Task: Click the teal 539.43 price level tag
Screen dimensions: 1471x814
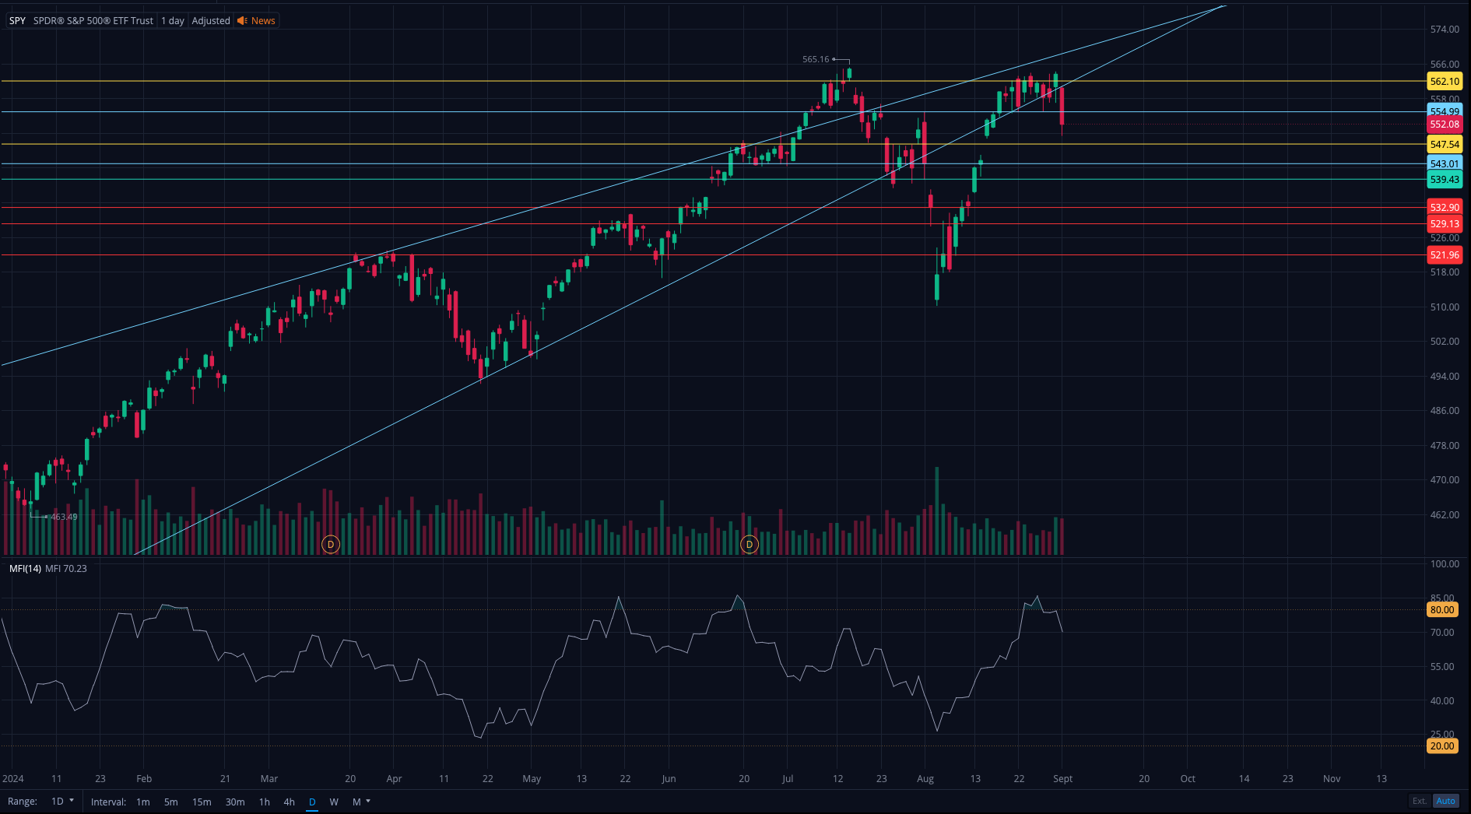Action: click(1445, 180)
